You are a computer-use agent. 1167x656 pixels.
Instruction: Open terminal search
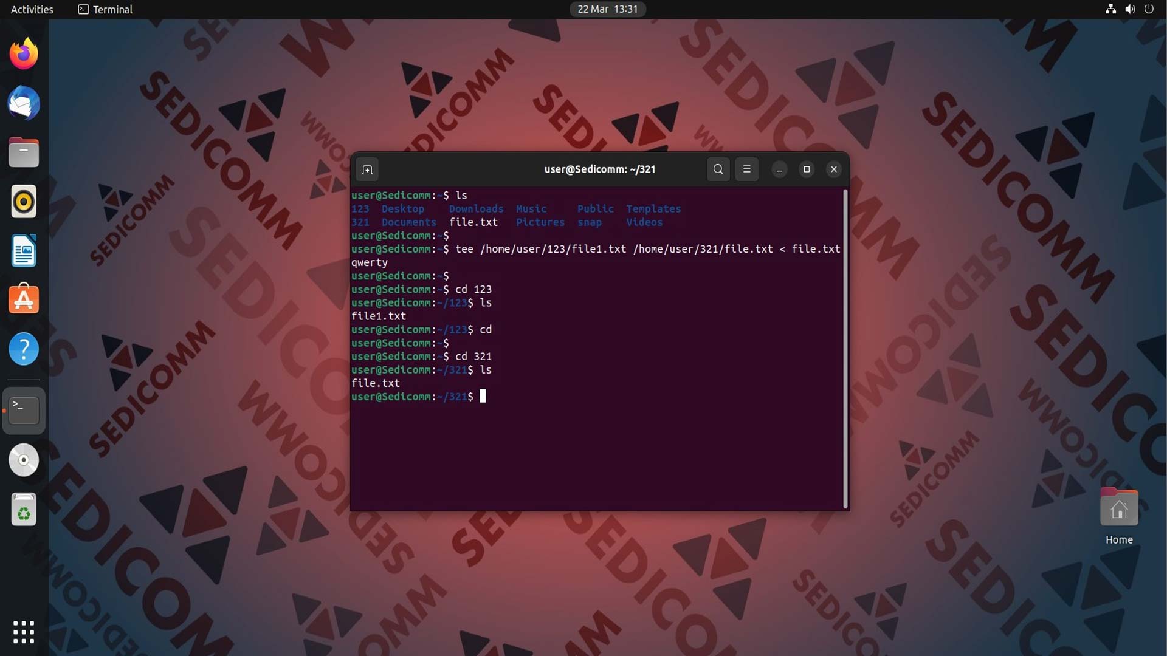coord(718,169)
